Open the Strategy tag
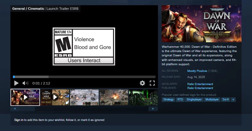Viewport: 252px width, 131px height. 168,99
